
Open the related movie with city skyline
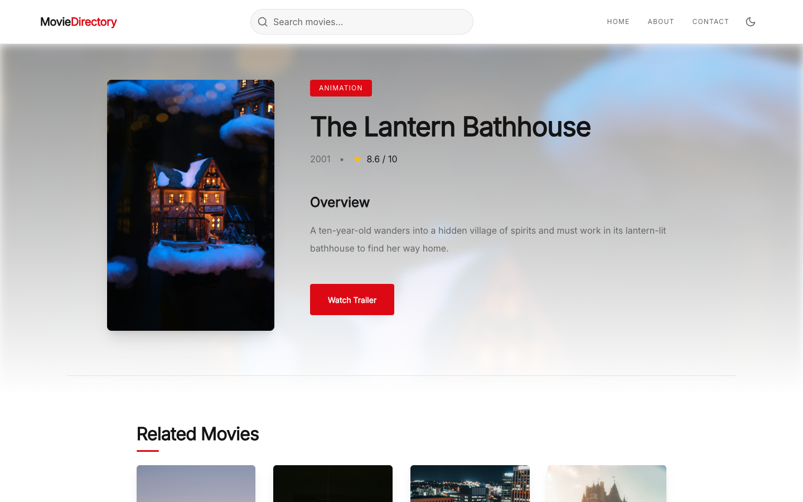point(470,484)
